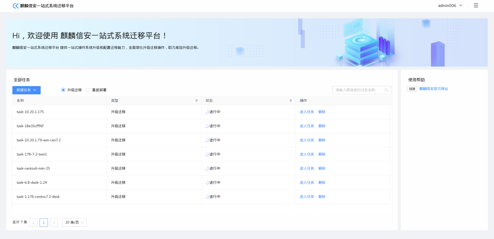This screenshot has width=494, height=239.
Task: Expand the 新建任务 dropdown button
Action: (x=27, y=90)
